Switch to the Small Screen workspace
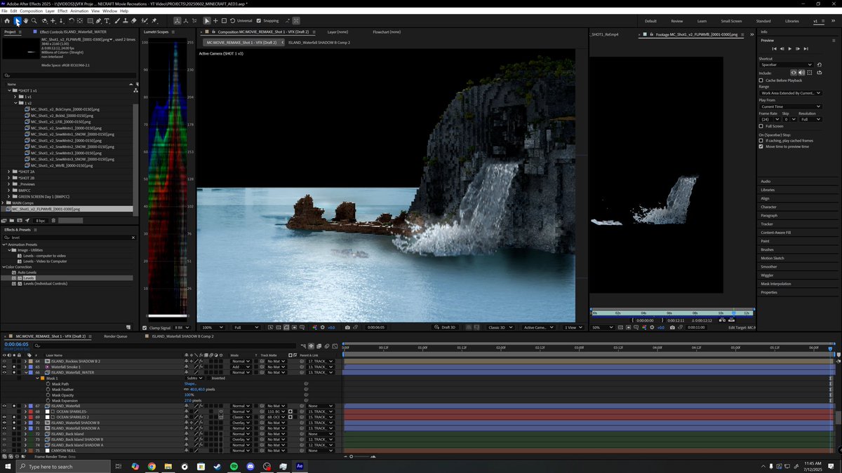 pos(731,21)
